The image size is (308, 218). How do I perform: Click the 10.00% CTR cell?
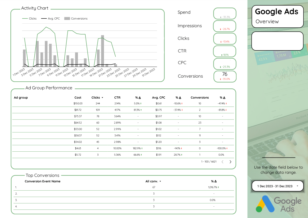pyautogui.click(x=117, y=148)
